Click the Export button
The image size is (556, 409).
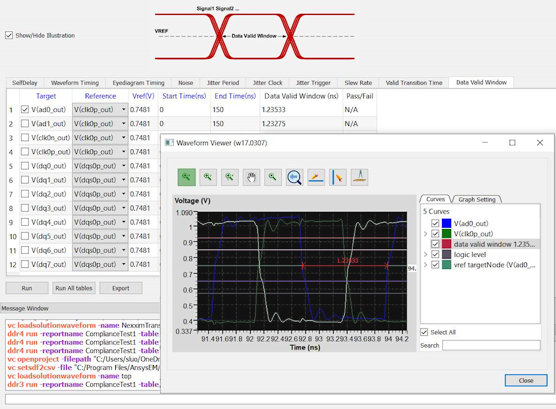click(121, 288)
